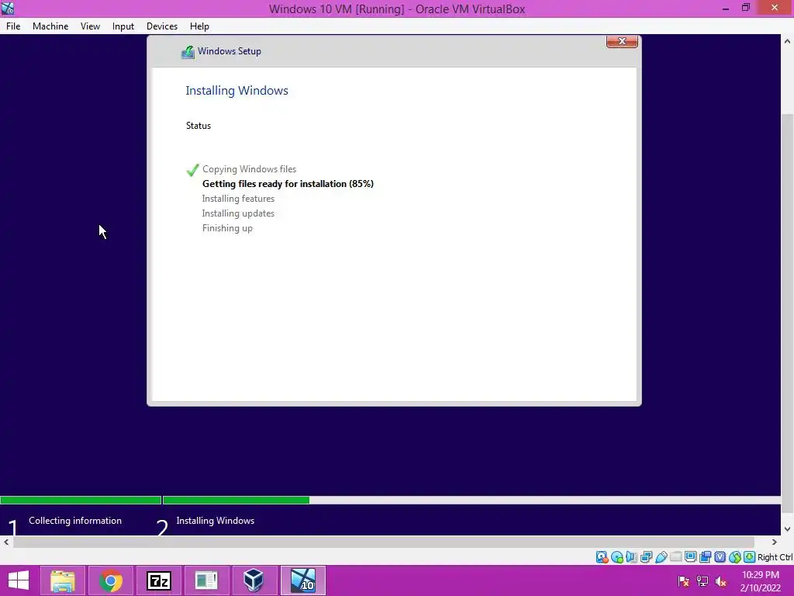
Task: Minimize the VirtualBox VM window
Action: click(726, 8)
